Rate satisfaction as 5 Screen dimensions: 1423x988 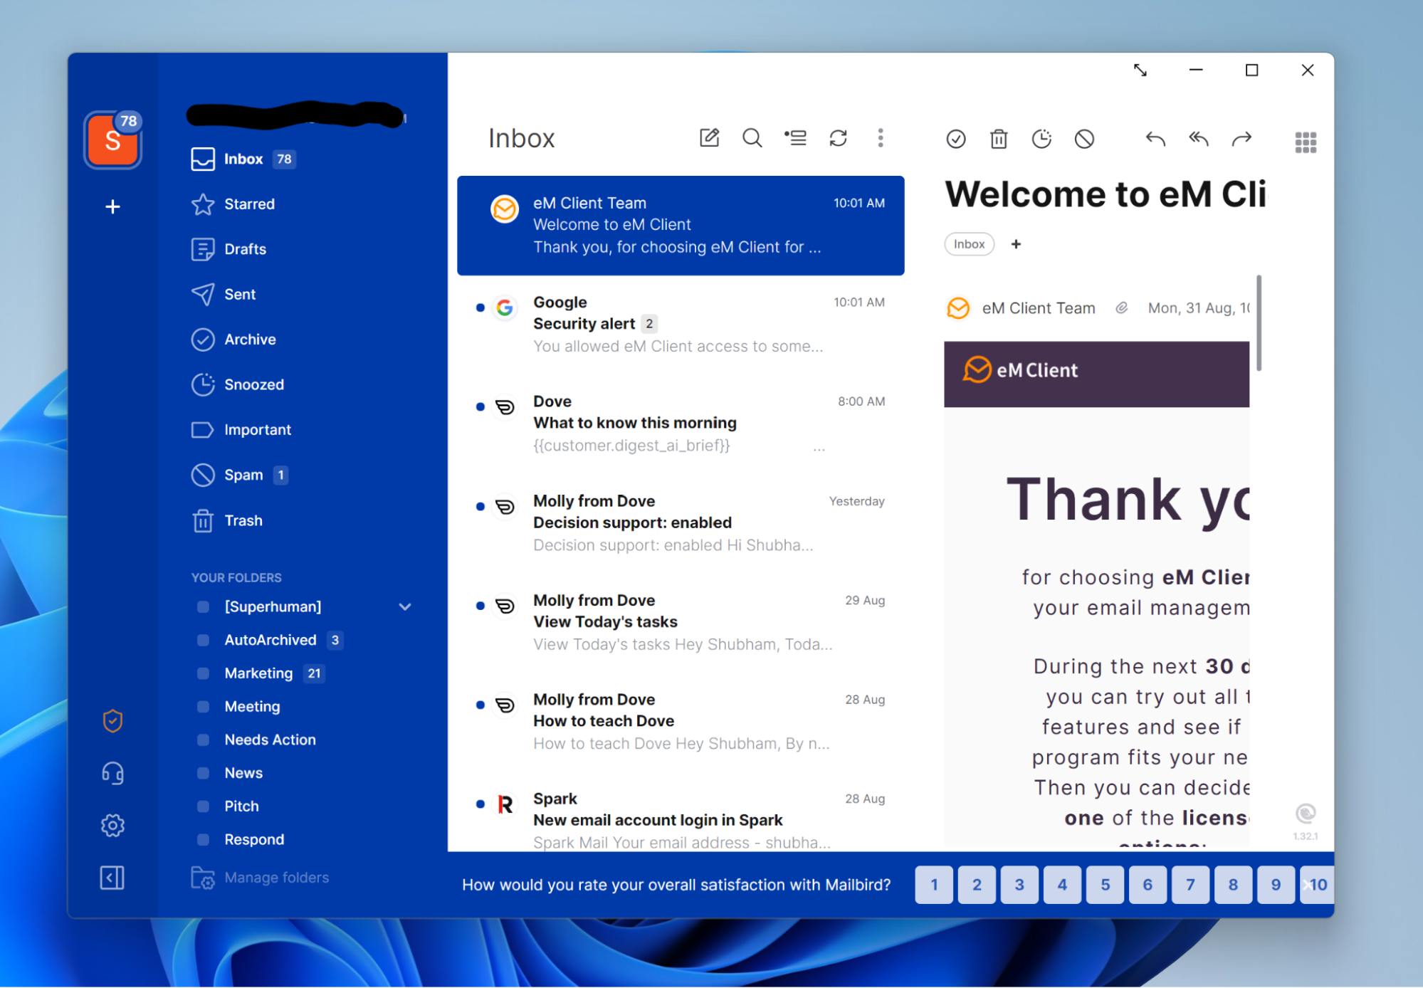[1105, 885]
